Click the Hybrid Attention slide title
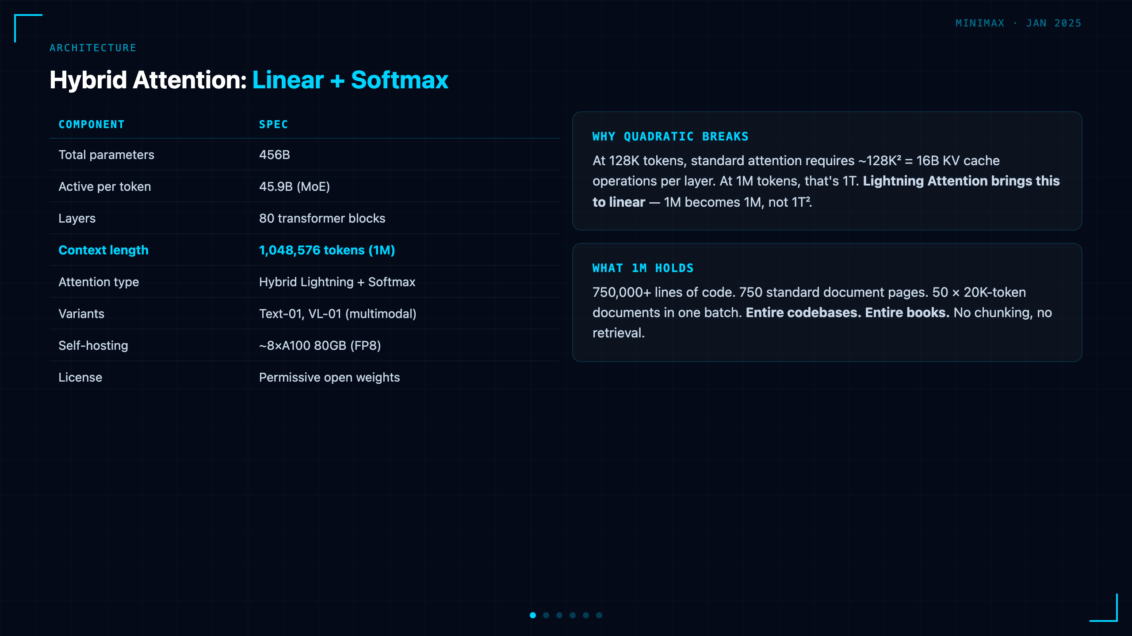Viewport: 1132px width, 636px height. (249, 80)
